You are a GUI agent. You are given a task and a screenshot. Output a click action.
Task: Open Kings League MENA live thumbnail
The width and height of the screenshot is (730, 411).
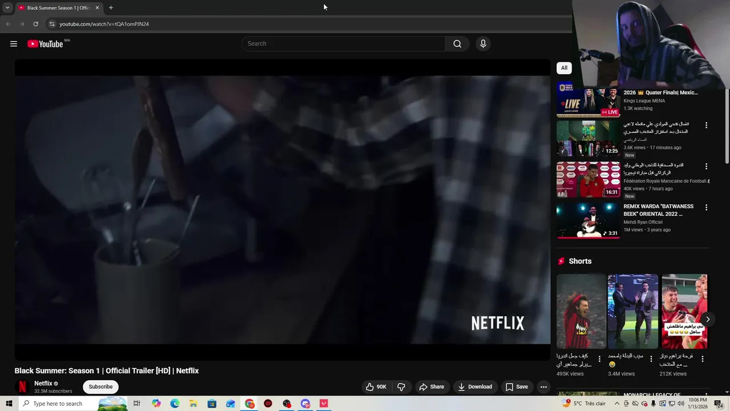(x=588, y=100)
